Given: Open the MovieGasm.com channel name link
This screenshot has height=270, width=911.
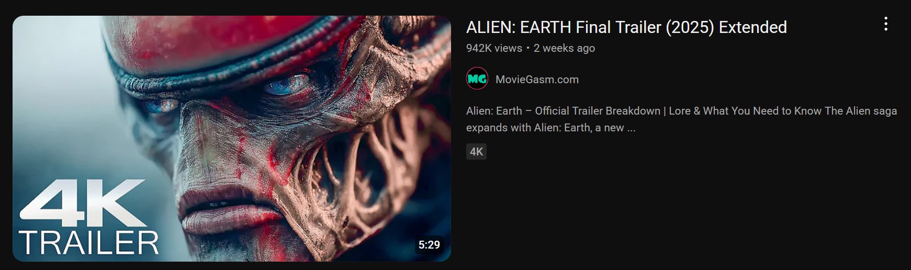Looking at the screenshot, I should [x=537, y=80].
